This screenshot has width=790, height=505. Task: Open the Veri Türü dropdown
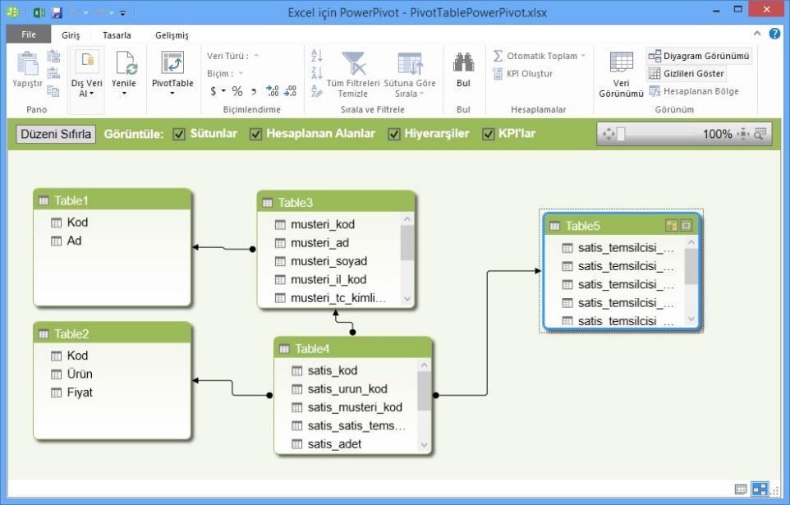click(x=256, y=56)
